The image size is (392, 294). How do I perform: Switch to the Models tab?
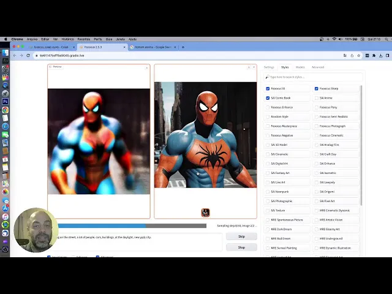[300, 67]
